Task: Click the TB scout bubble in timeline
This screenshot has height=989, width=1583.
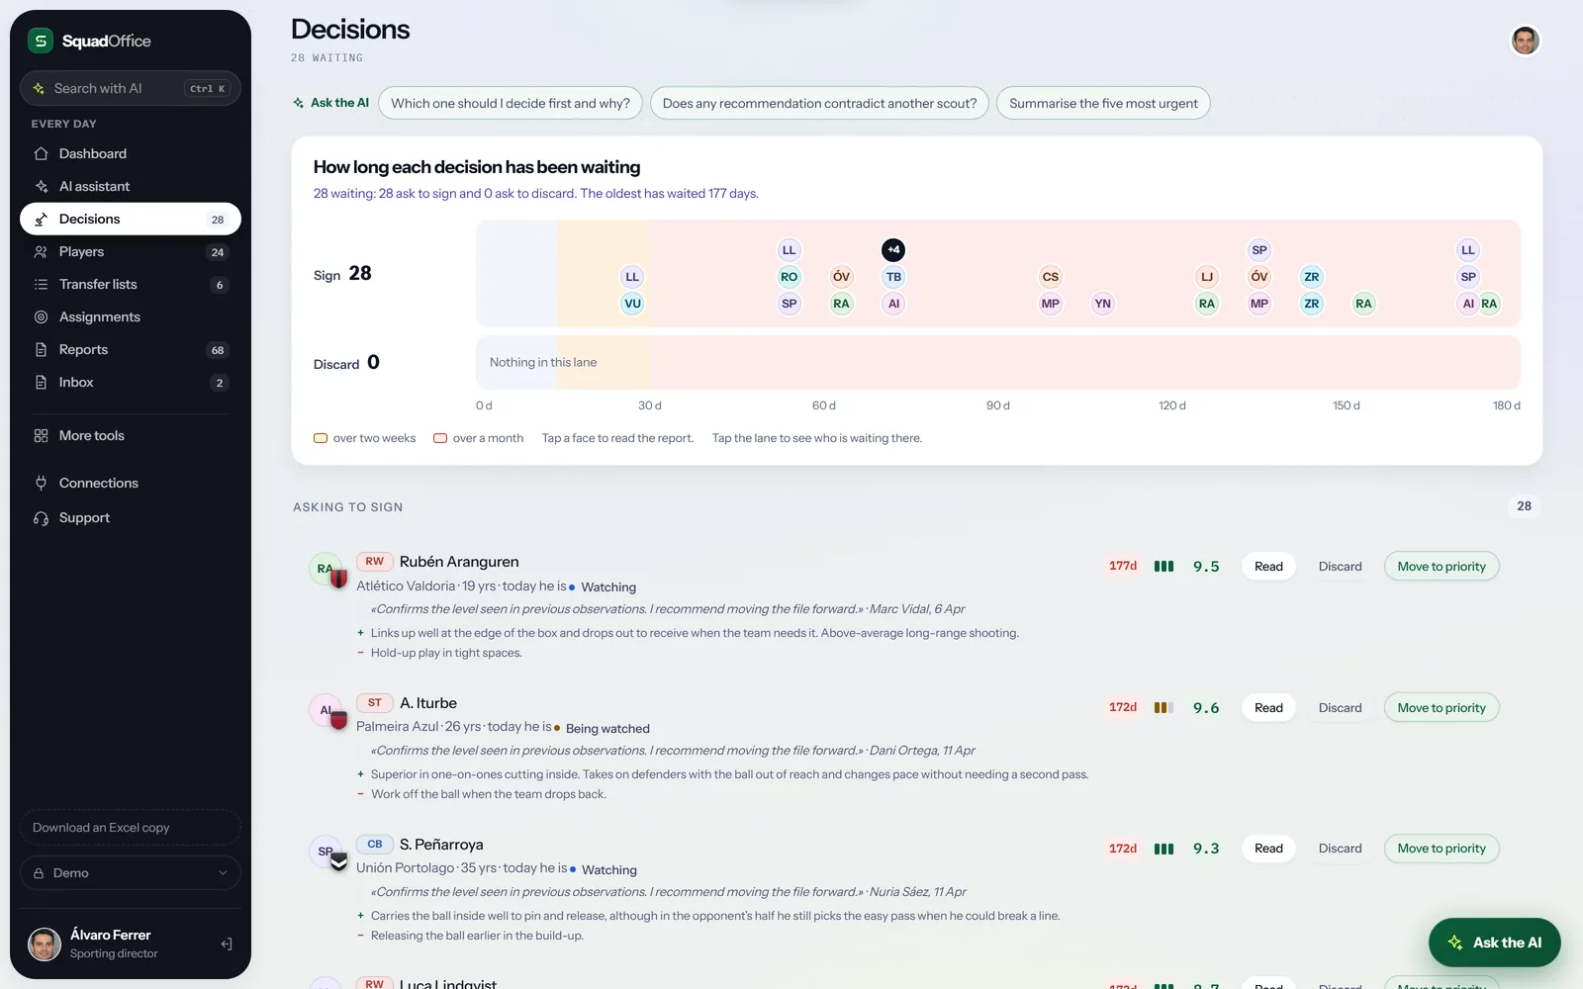Action: (893, 277)
